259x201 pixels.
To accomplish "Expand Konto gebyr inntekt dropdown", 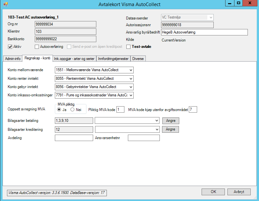I will (131, 87).
